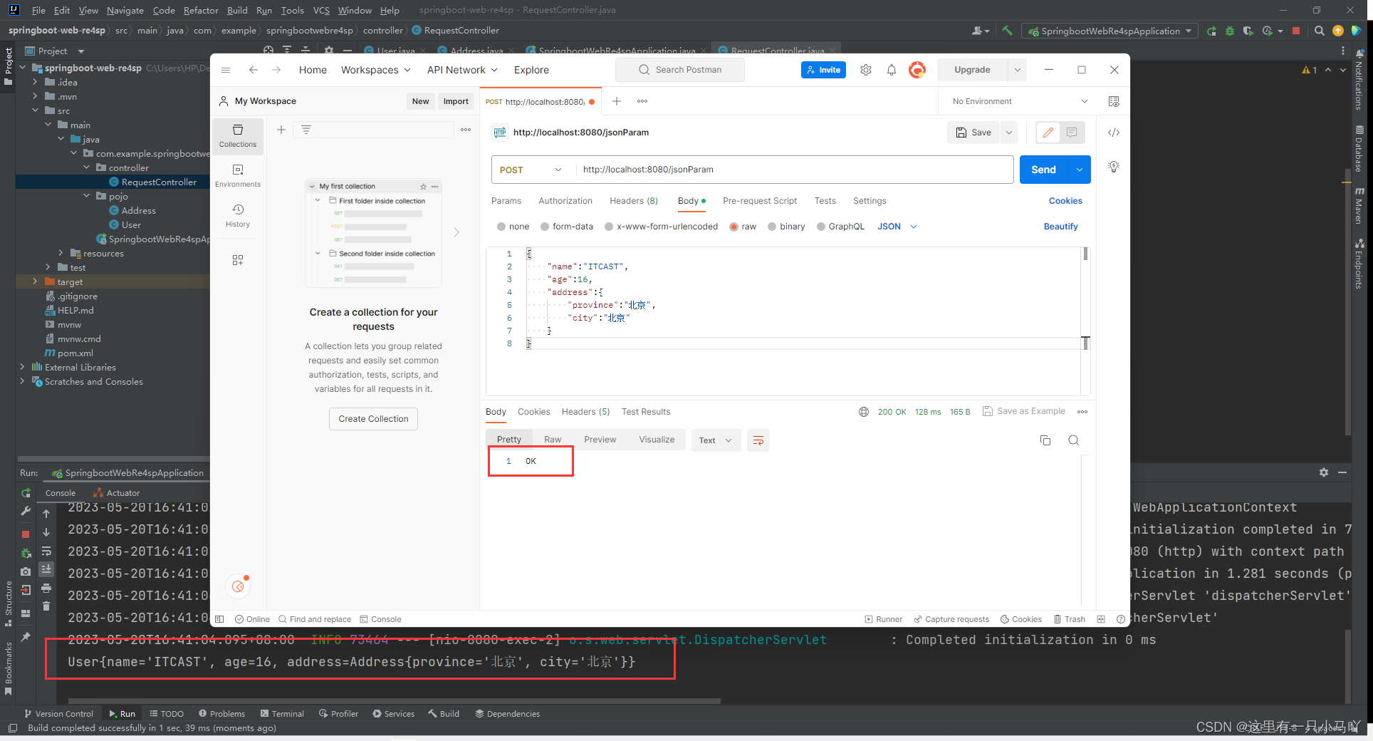Toggle response line wrap icon

[x=758, y=440]
